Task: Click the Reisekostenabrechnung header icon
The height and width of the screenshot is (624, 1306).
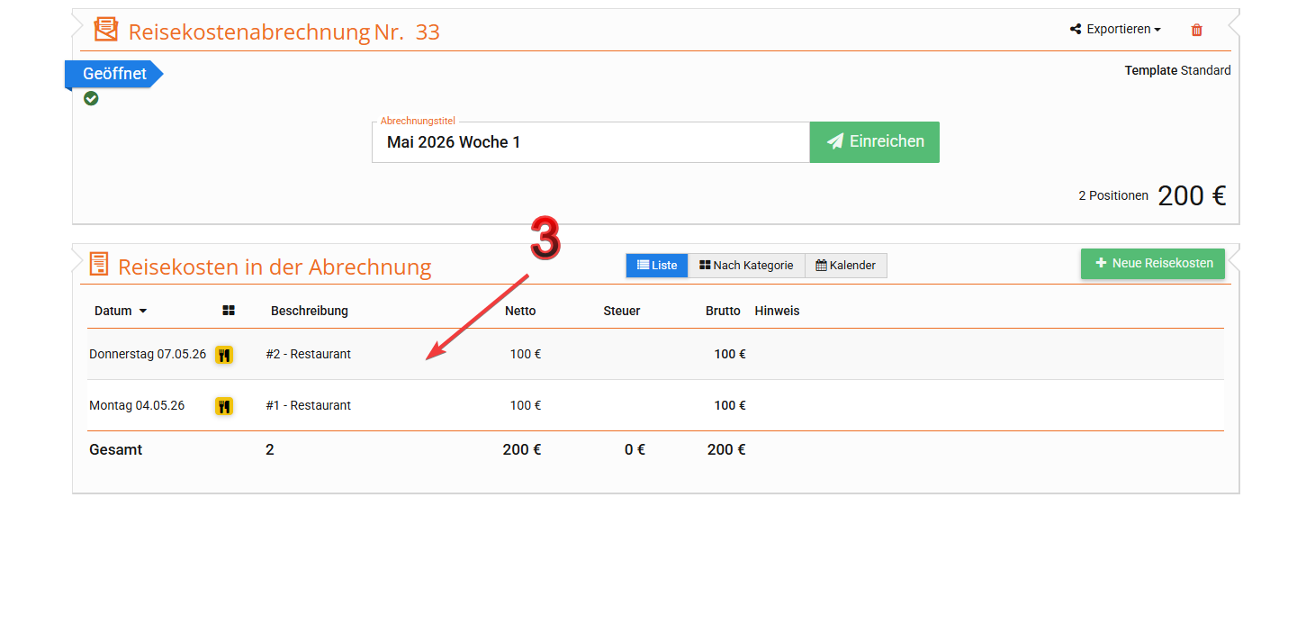Action: pos(106,30)
